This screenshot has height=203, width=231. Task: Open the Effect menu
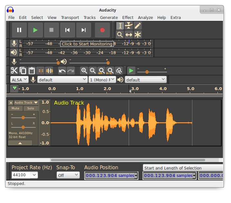(x=128, y=17)
